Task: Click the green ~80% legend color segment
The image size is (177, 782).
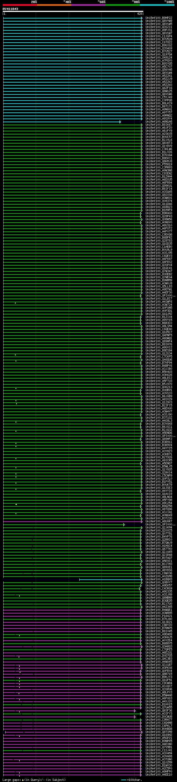Action: pos(123,5)
